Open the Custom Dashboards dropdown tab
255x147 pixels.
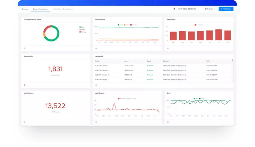coord(40,9)
